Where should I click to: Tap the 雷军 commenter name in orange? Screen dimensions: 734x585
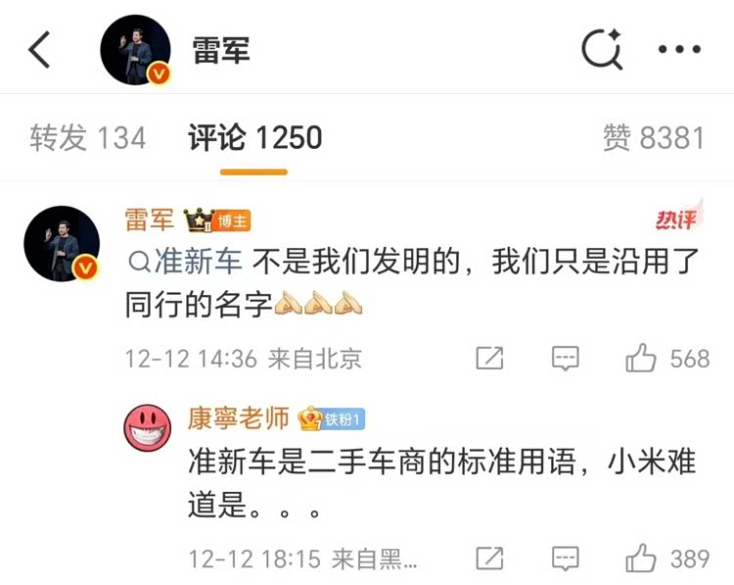(150, 219)
